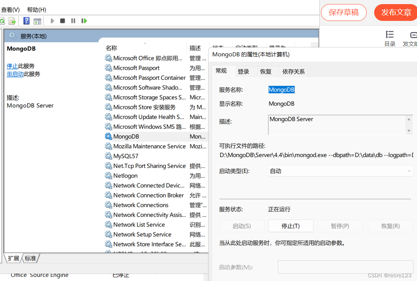The height and width of the screenshot is (281, 417).
Task: Open the 查看(V) menu
Action: [x=10, y=10]
